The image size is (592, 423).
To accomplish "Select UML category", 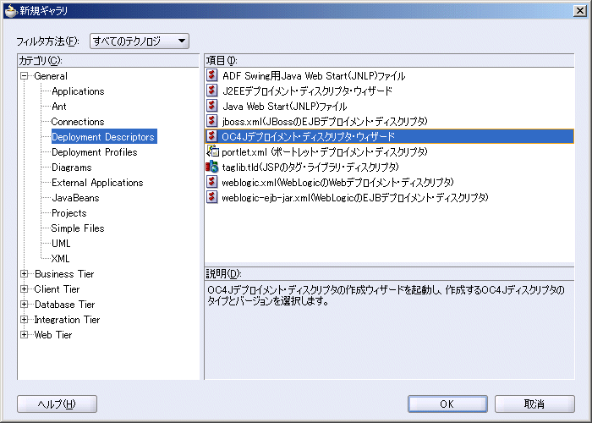I will [61, 244].
